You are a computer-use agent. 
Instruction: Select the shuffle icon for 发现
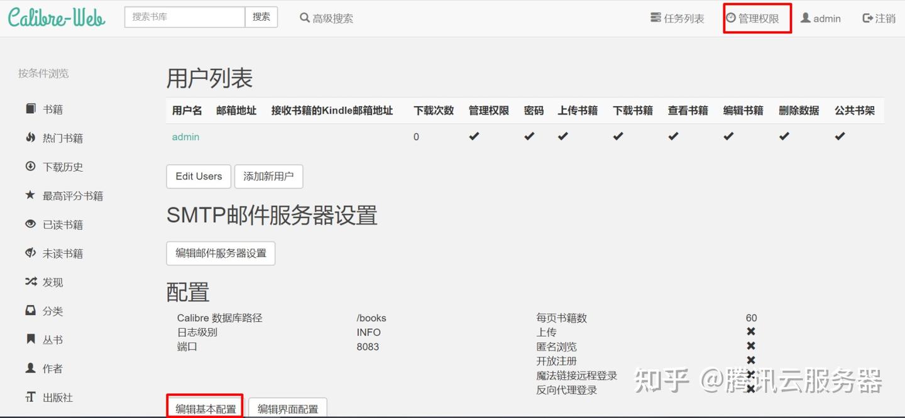click(x=31, y=282)
